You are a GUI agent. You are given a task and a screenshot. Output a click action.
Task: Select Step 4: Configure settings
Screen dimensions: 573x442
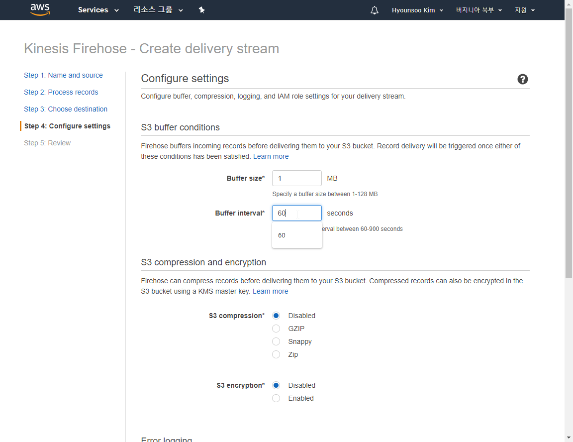point(67,126)
